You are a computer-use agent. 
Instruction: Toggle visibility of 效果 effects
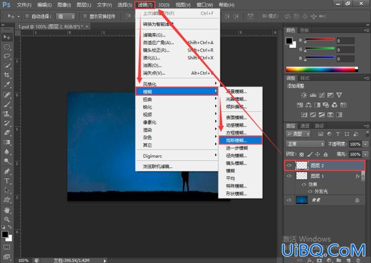pos(304,185)
